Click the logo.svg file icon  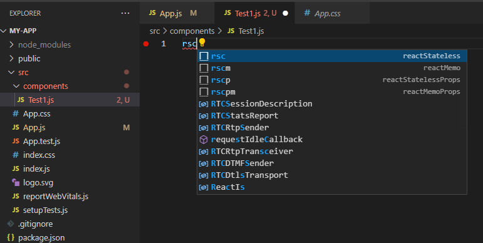coord(16,182)
